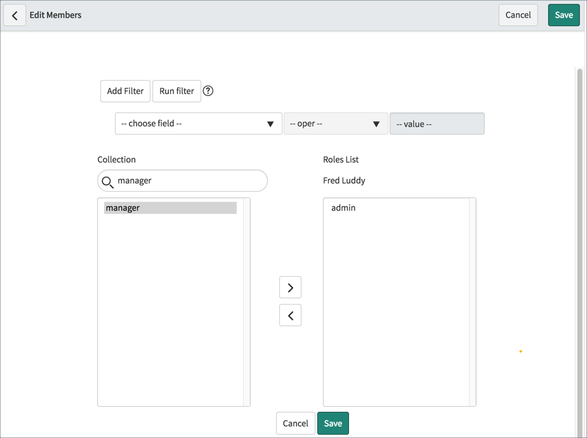Click the bottom green Save button
The width and height of the screenshot is (587, 438).
(333, 423)
